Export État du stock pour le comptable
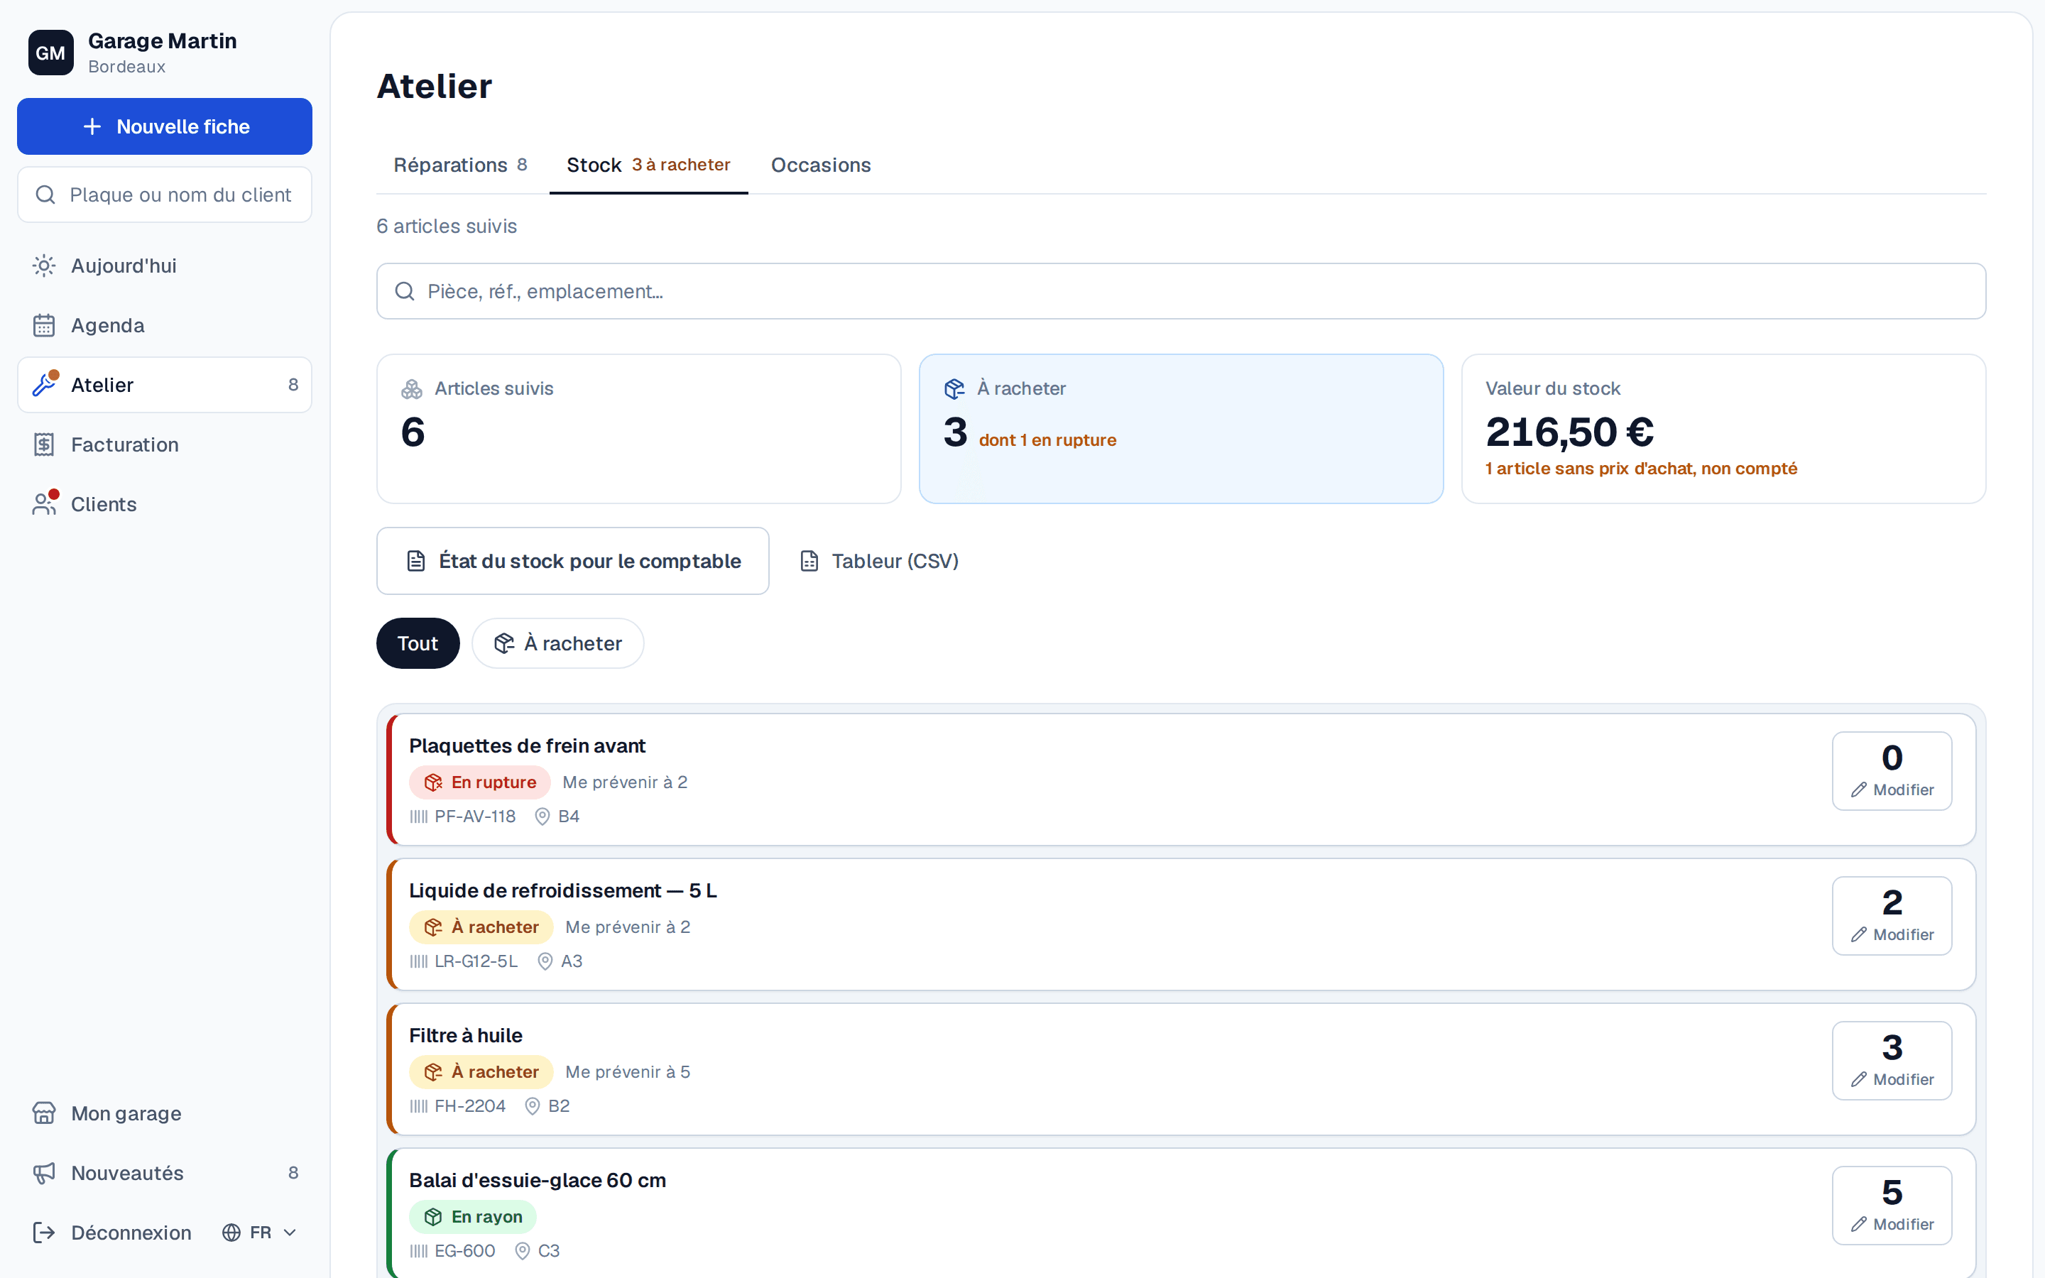The height and width of the screenshot is (1278, 2045). (x=573, y=561)
